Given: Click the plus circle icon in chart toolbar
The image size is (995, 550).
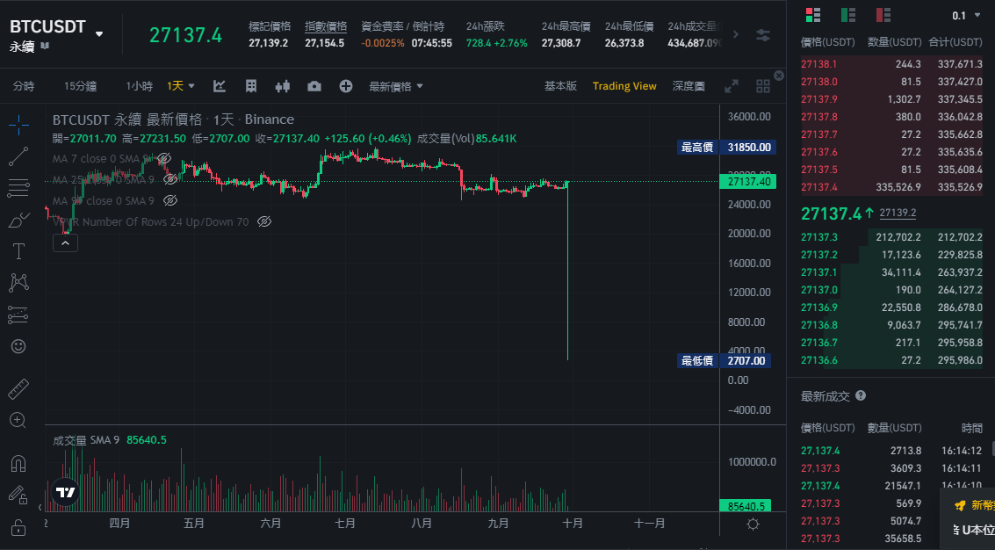Looking at the screenshot, I should (x=346, y=86).
